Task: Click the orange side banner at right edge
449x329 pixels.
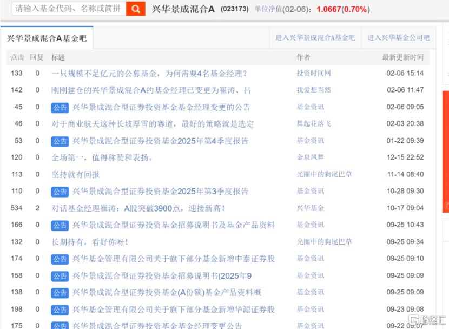Action: pos(446,152)
